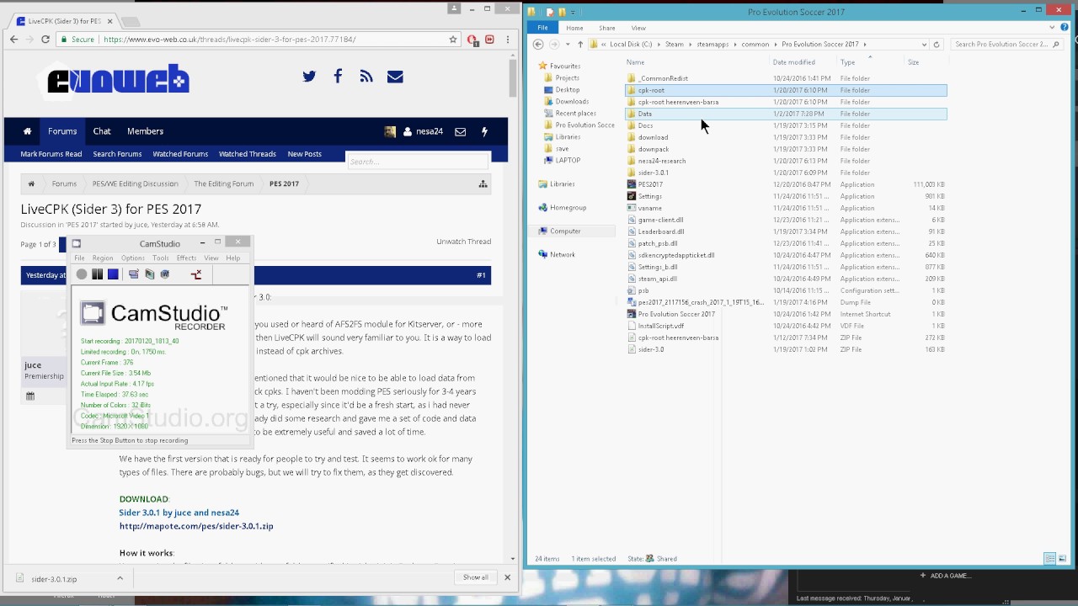1078x606 pixels.
Task: Sort by Date modified column header
Action: [794, 62]
